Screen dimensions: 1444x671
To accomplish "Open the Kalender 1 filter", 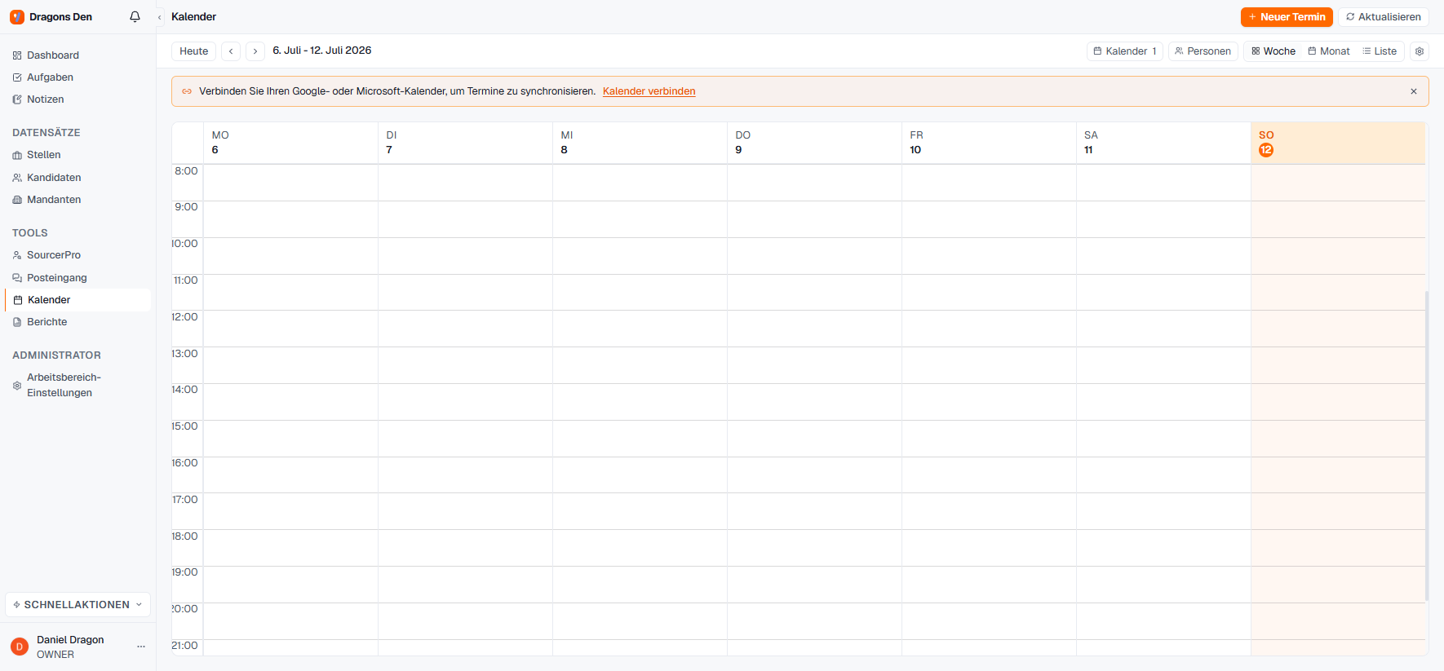I will (x=1125, y=51).
